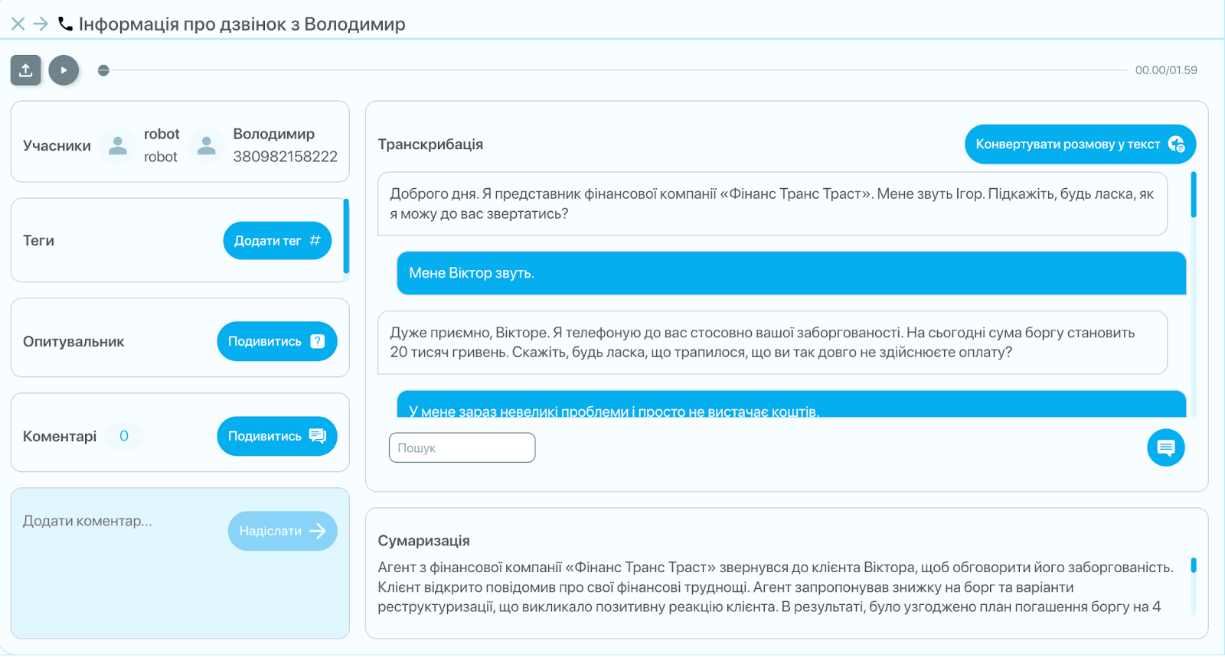Click Конвертувати розмову у текст button
Screen dimensions: 1225x657
[1080, 144]
